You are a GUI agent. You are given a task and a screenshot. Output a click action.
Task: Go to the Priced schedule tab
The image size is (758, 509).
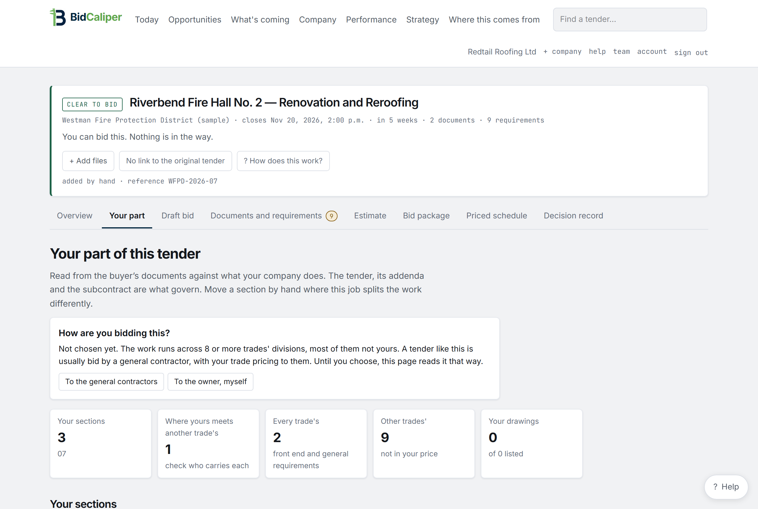point(497,215)
